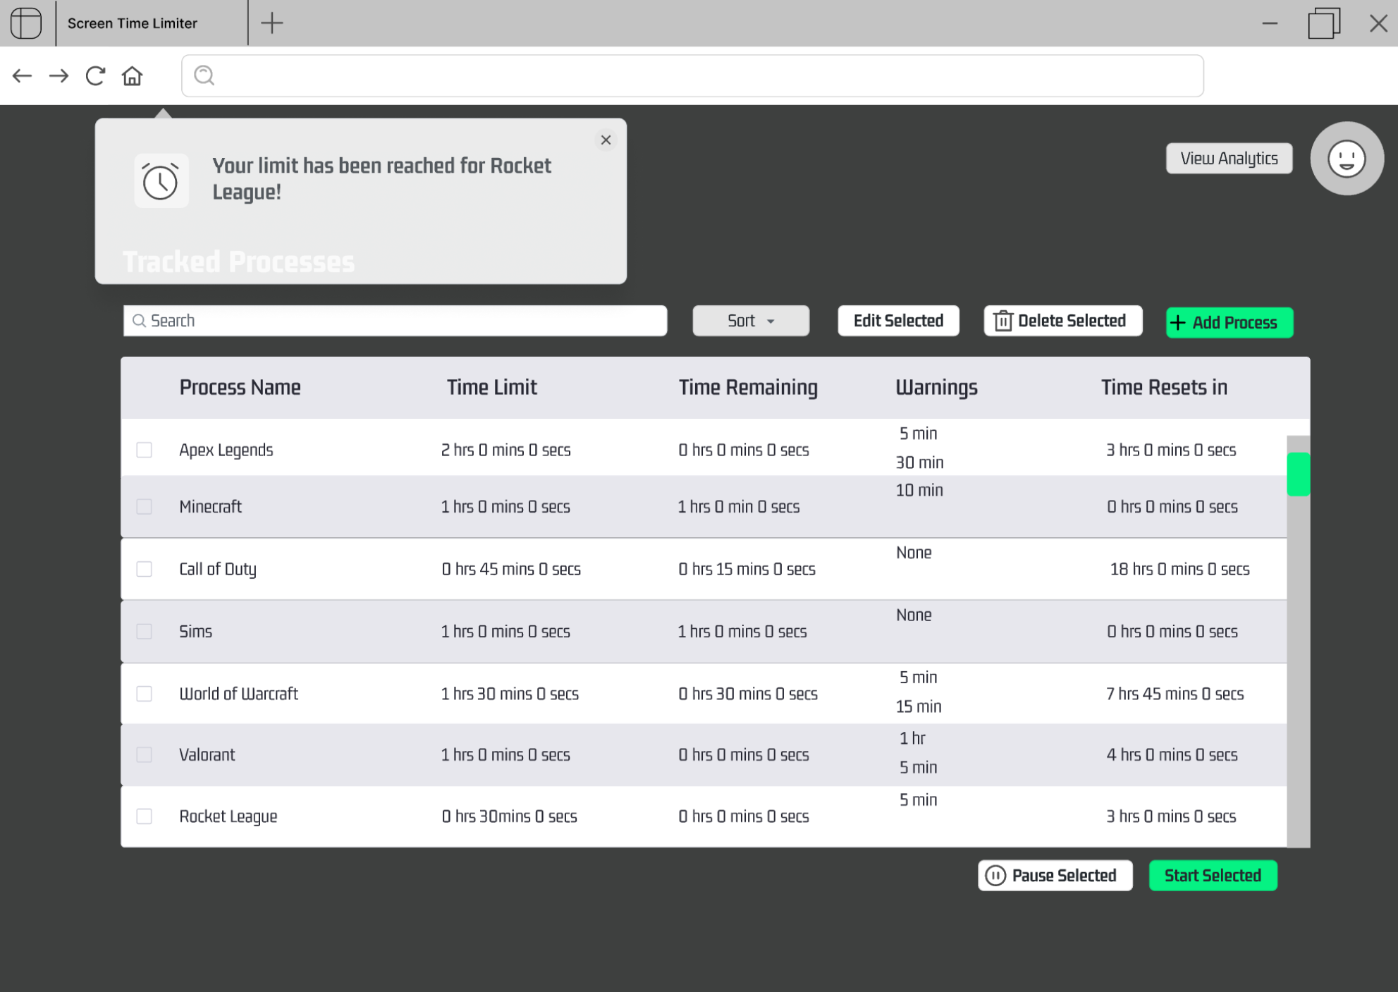Click Start Selected
Viewport: 1398px width, 992px height.
point(1213,876)
